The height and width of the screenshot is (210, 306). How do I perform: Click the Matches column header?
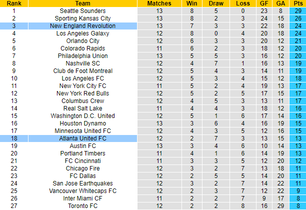pos(159,3)
